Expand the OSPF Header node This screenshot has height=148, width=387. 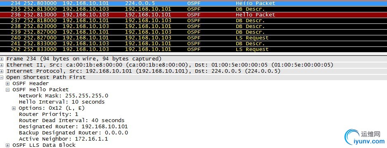click(x=8, y=83)
